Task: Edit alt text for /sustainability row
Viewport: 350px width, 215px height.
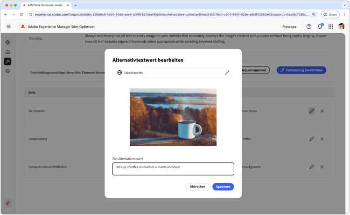Action: (x=312, y=139)
